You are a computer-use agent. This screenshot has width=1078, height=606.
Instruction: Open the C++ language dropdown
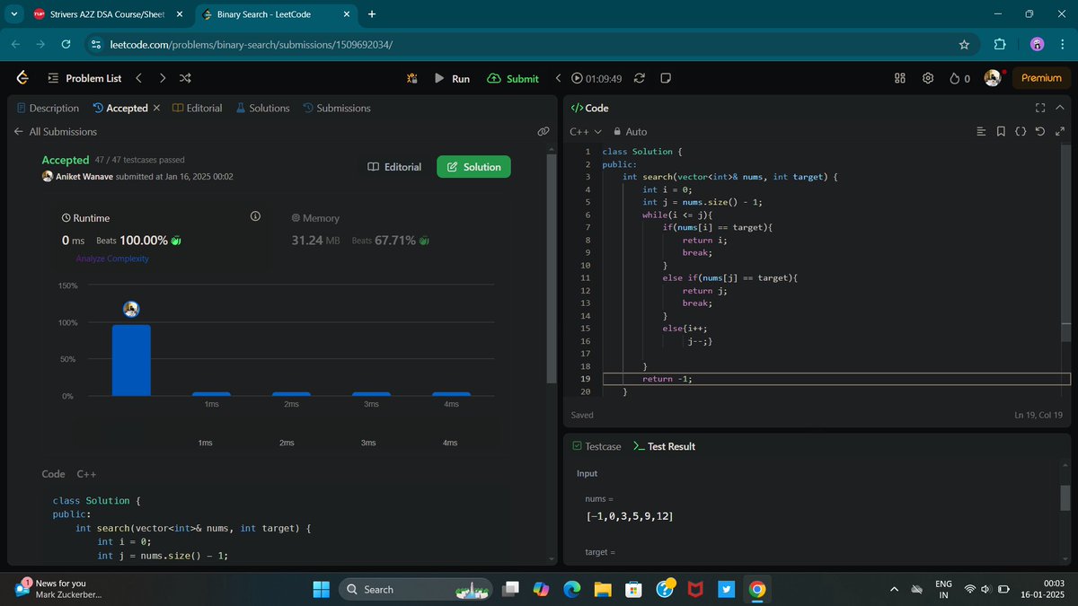(x=586, y=131)
